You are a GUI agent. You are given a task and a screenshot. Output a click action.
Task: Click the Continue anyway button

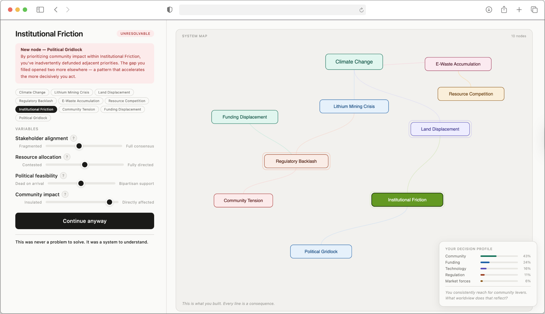tap(85, 221)
